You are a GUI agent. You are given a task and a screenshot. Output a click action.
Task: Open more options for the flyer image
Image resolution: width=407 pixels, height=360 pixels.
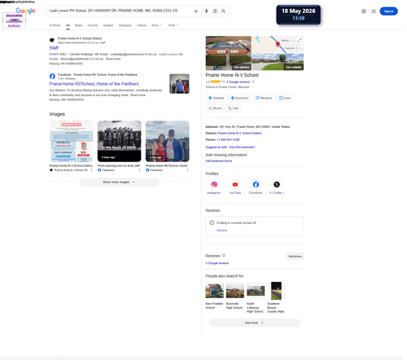[91, 170]
